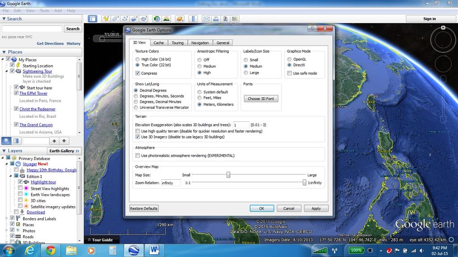Viewport: 458px width, 257px height.
Task: Click the Email envelope toolbar icon
Action: click(206, 19)
